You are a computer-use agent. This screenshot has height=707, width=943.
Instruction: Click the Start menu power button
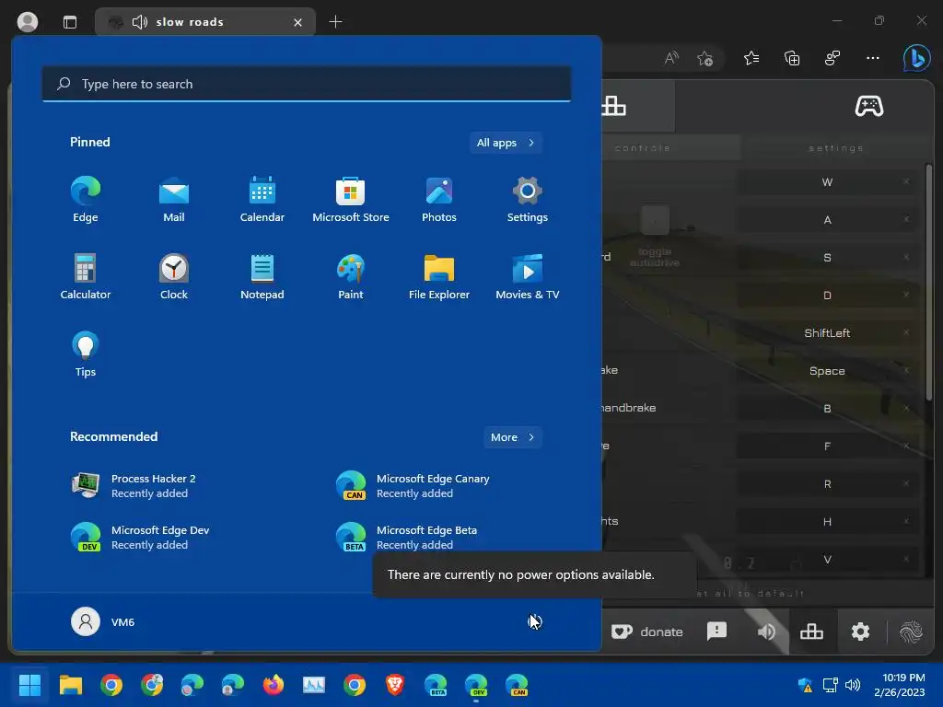(x=535, y=621)
